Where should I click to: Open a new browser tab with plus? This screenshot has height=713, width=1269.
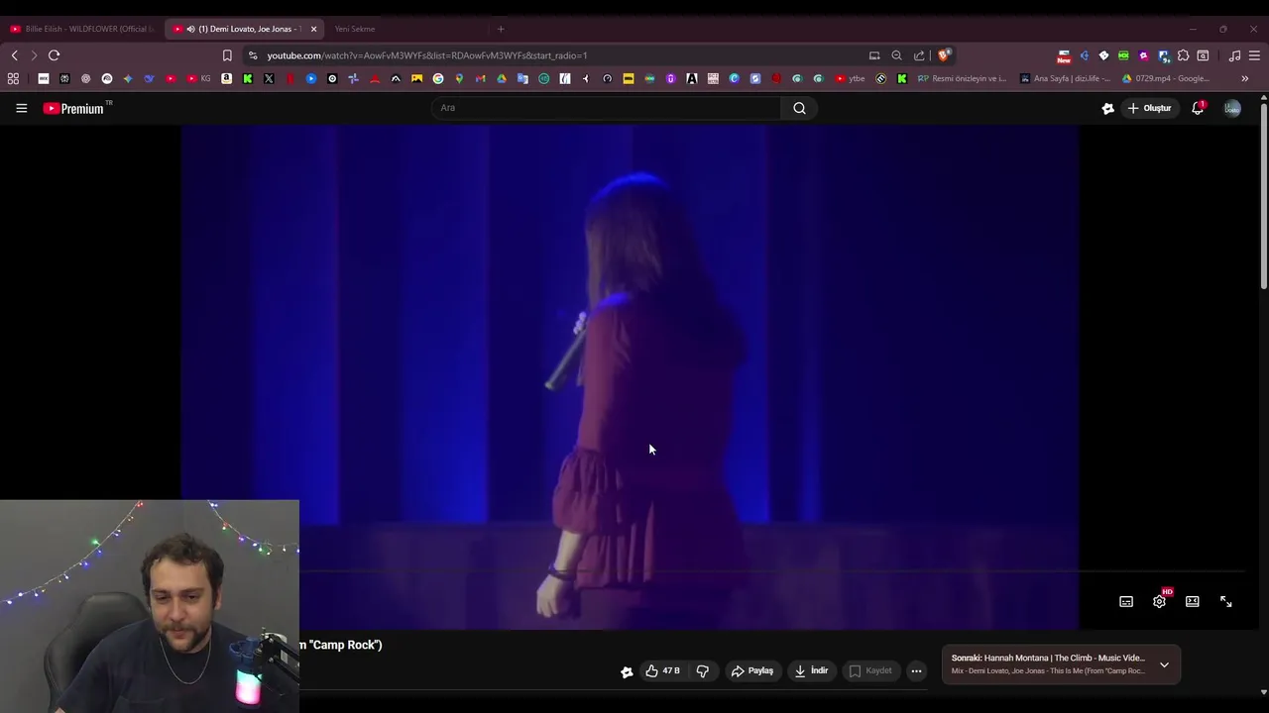[501, 29]
